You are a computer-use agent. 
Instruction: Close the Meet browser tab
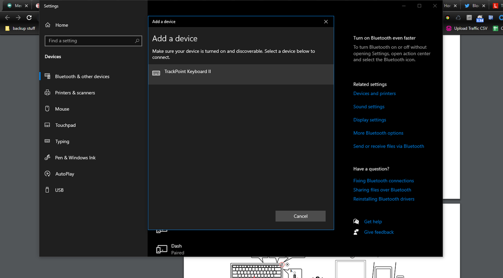27,6
